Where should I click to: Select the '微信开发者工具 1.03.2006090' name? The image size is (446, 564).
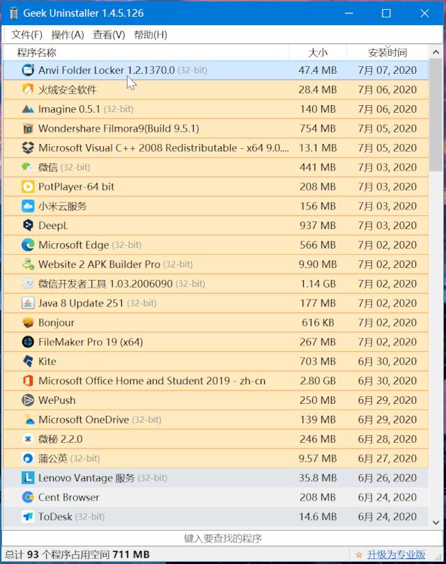click(105, 283)
